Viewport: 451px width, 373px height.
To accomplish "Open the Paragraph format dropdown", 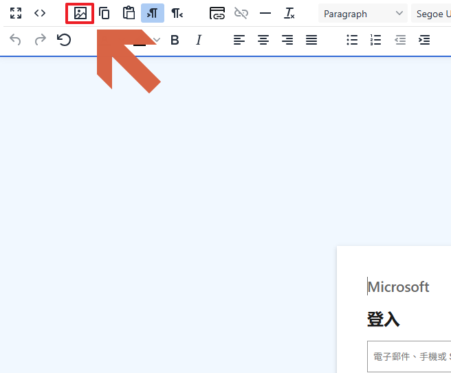I will point(363,14).
